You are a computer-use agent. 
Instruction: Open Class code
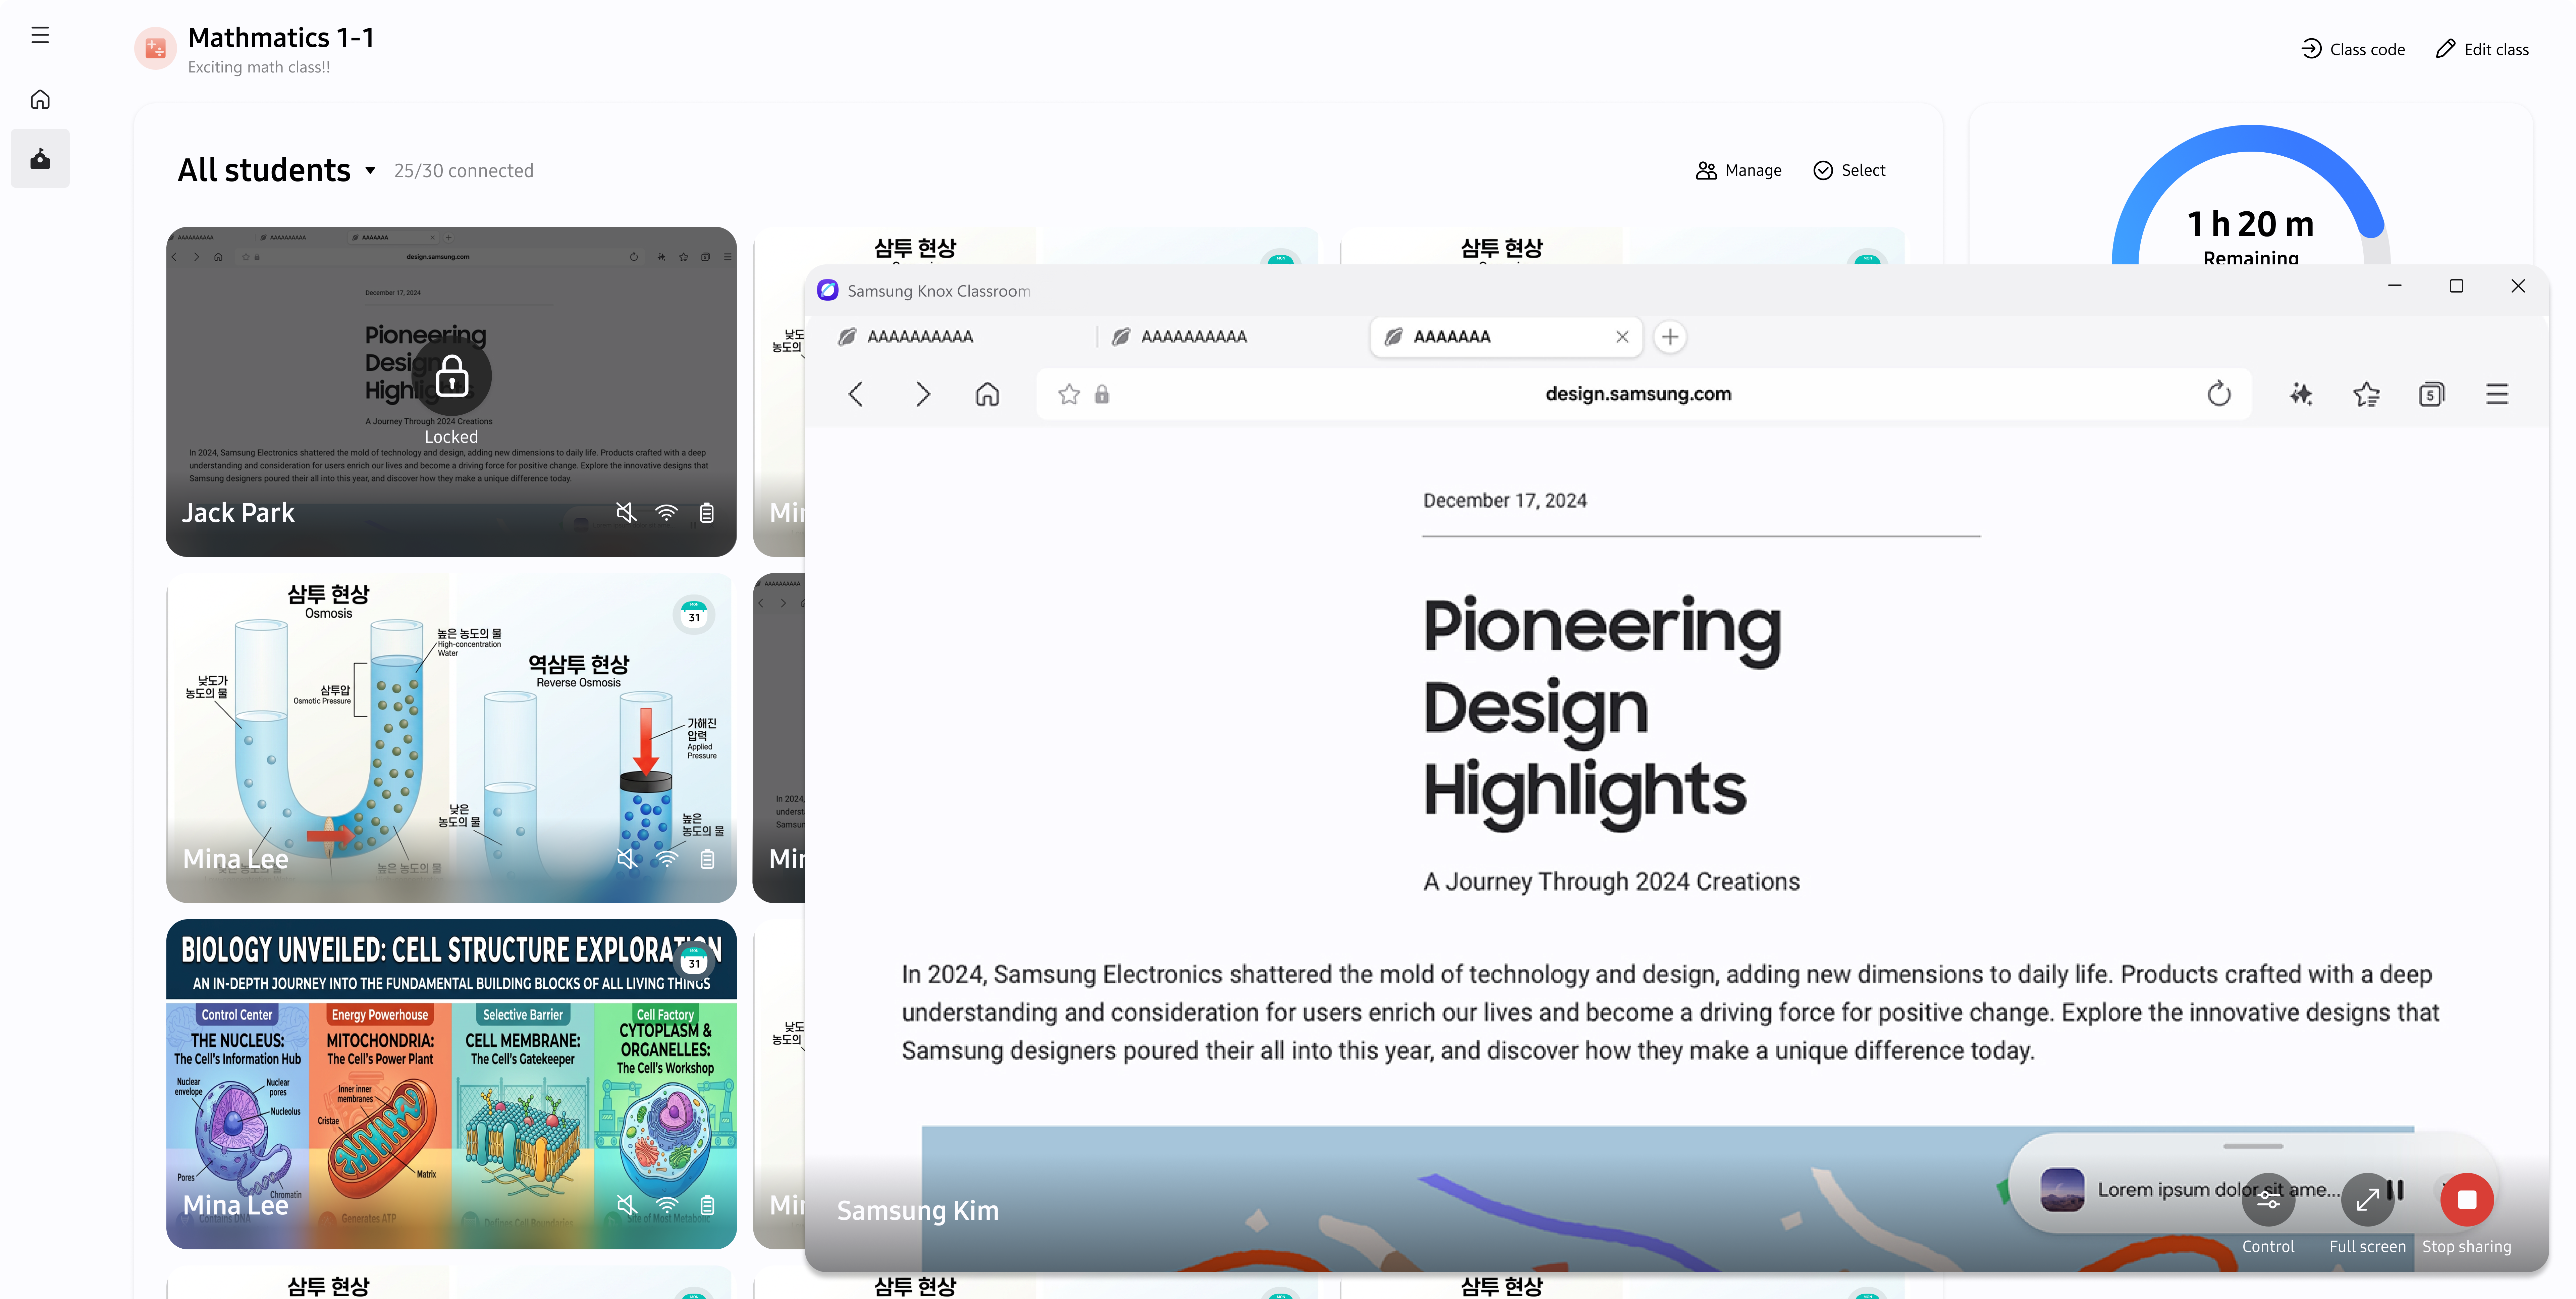coord(2353,49)
